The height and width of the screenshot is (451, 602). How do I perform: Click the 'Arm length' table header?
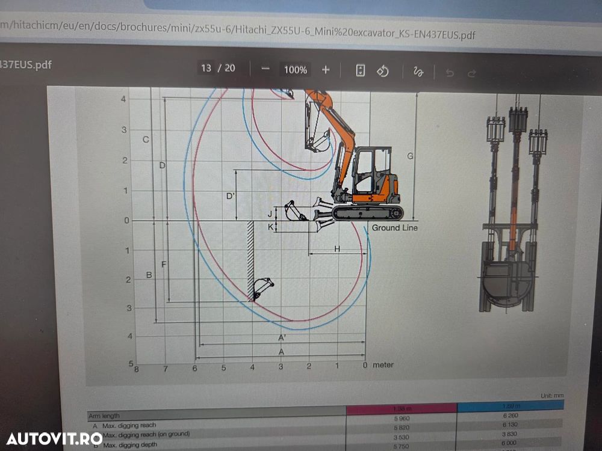point(104,416)
